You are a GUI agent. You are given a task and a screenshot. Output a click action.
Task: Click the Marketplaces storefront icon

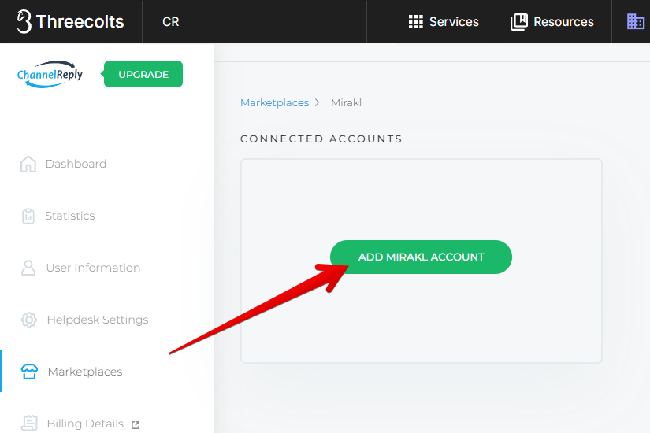coord(29,372)
